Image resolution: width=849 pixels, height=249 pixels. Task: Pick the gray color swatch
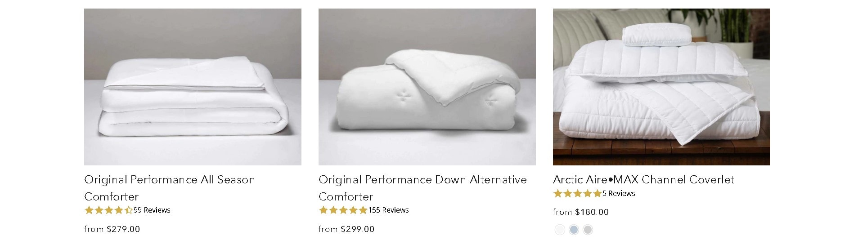click(x=588, y=230)
